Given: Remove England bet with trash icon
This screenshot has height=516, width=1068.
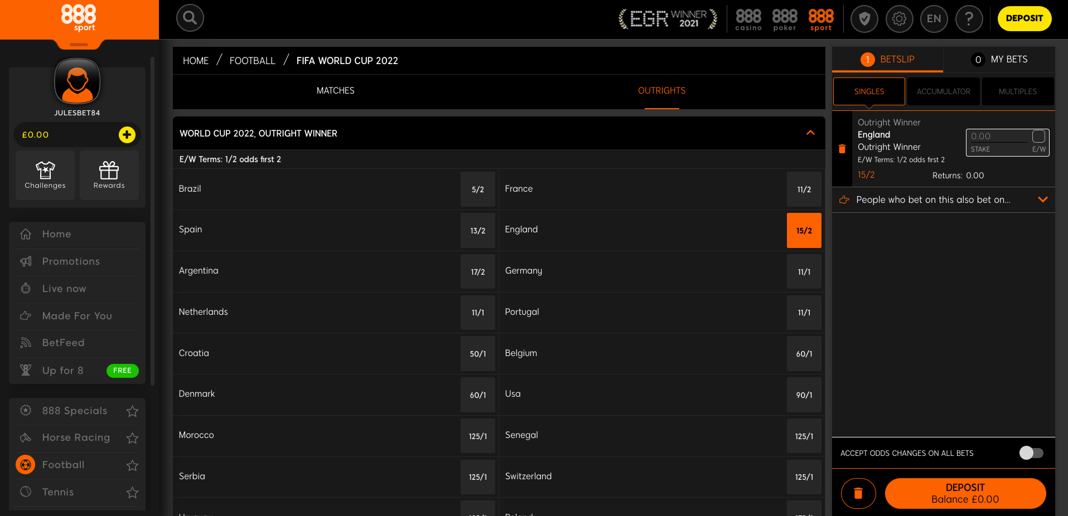Looking at the screenshot, I should pyautogui.click(x=842, y=149).
